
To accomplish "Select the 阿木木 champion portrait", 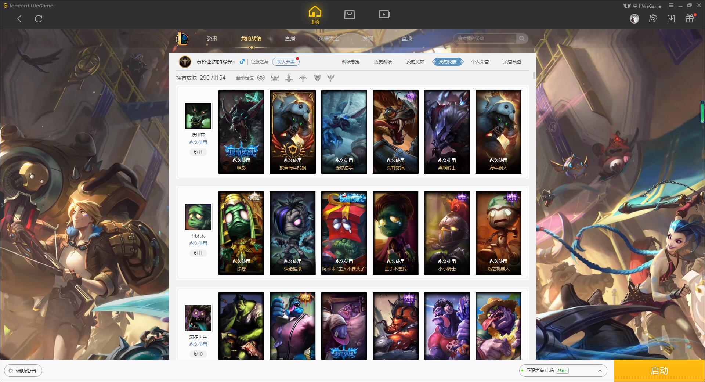I will pyautogui.click(x=198, y=217).
